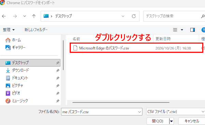205x125 pixels.
Task: Open the CSV ファイル (*.csv) type dropdown
Action: (x=176, y=112)
